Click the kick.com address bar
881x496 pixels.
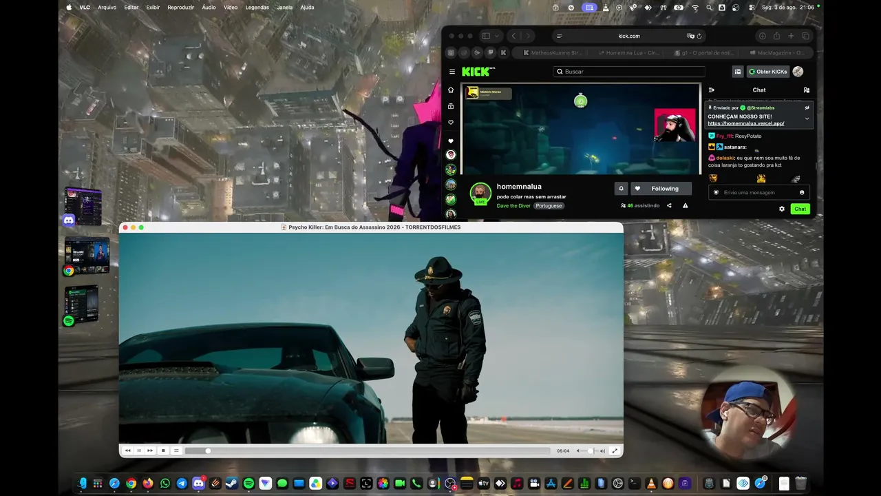tap(629, 36)
